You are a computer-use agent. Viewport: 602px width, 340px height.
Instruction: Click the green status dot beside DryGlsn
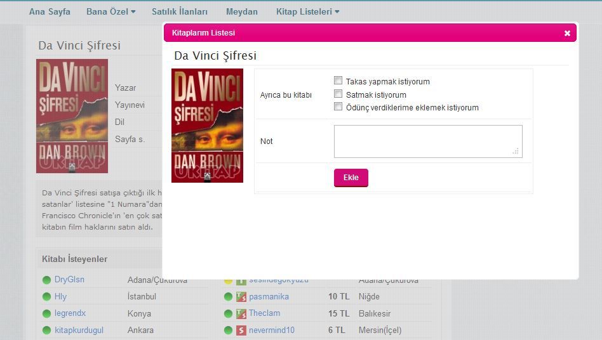pyautogui.click(x=46, y=280)
